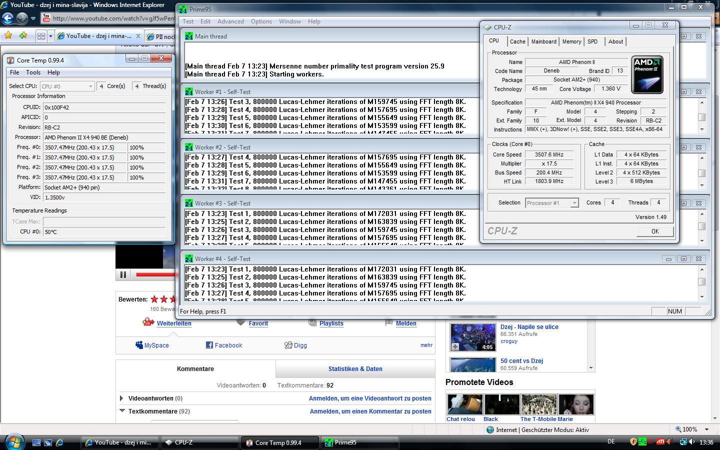720x450 pixels.
Task: Click the CPU #0 temperature 50°C reading
Action: pyautogui.click(x=104, y=232)
